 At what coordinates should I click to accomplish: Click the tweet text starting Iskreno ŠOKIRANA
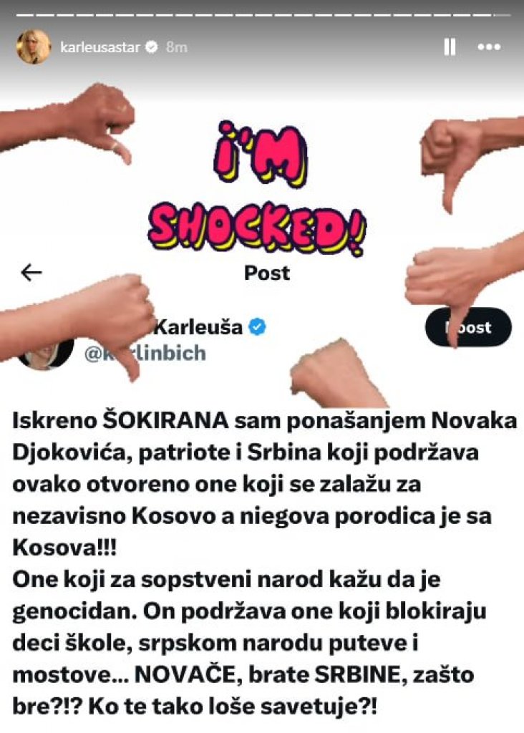click(x=264, y=563)
